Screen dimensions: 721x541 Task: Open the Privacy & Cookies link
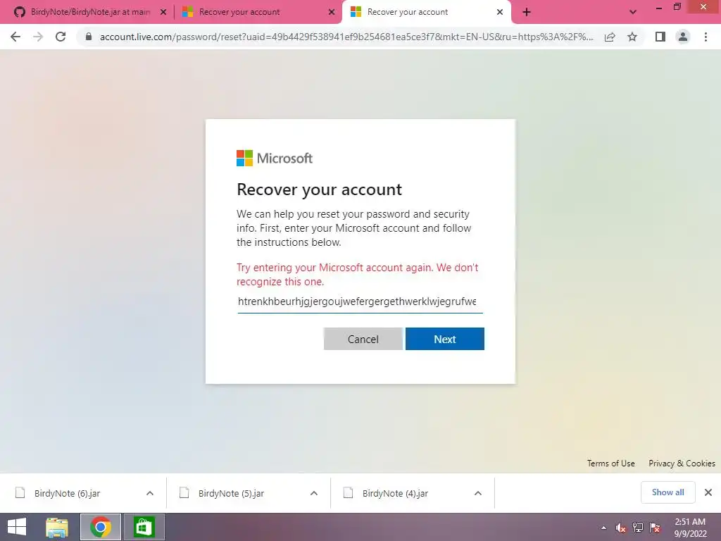point(682,464)
